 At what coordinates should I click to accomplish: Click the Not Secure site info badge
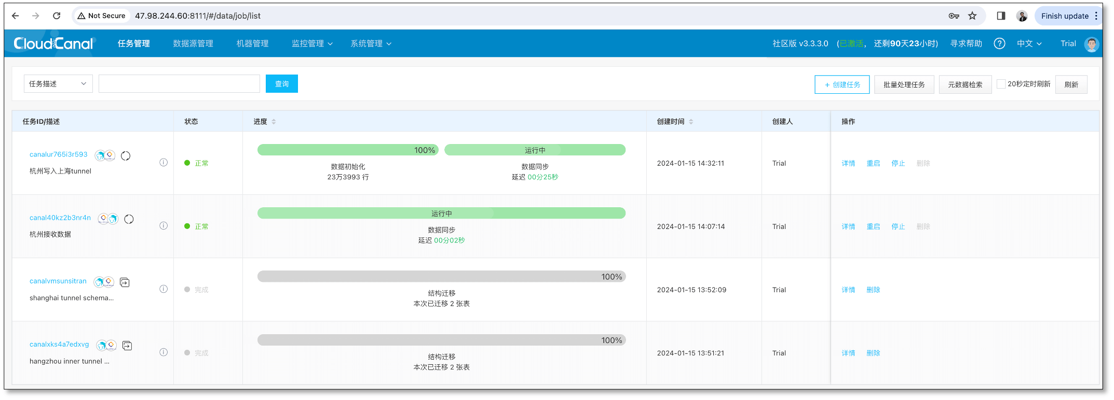click(x=102, y=16)
